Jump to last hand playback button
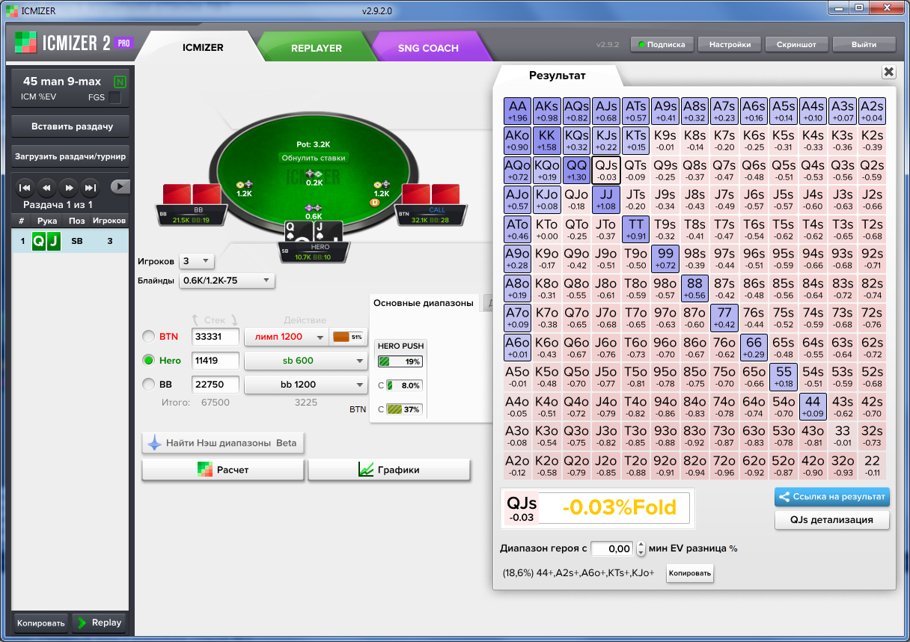This screenshot has width=910, height=642. [x=90, y=187]
